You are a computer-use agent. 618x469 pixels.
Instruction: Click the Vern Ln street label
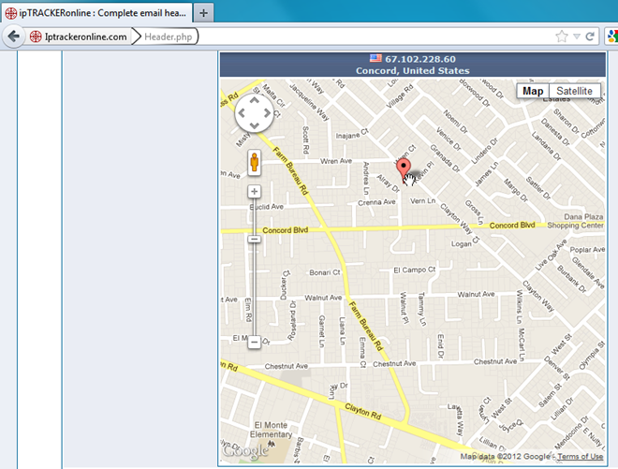click(422, 201)
